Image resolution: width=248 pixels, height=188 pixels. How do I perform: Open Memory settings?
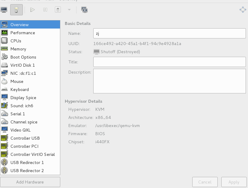pos(30,49)
